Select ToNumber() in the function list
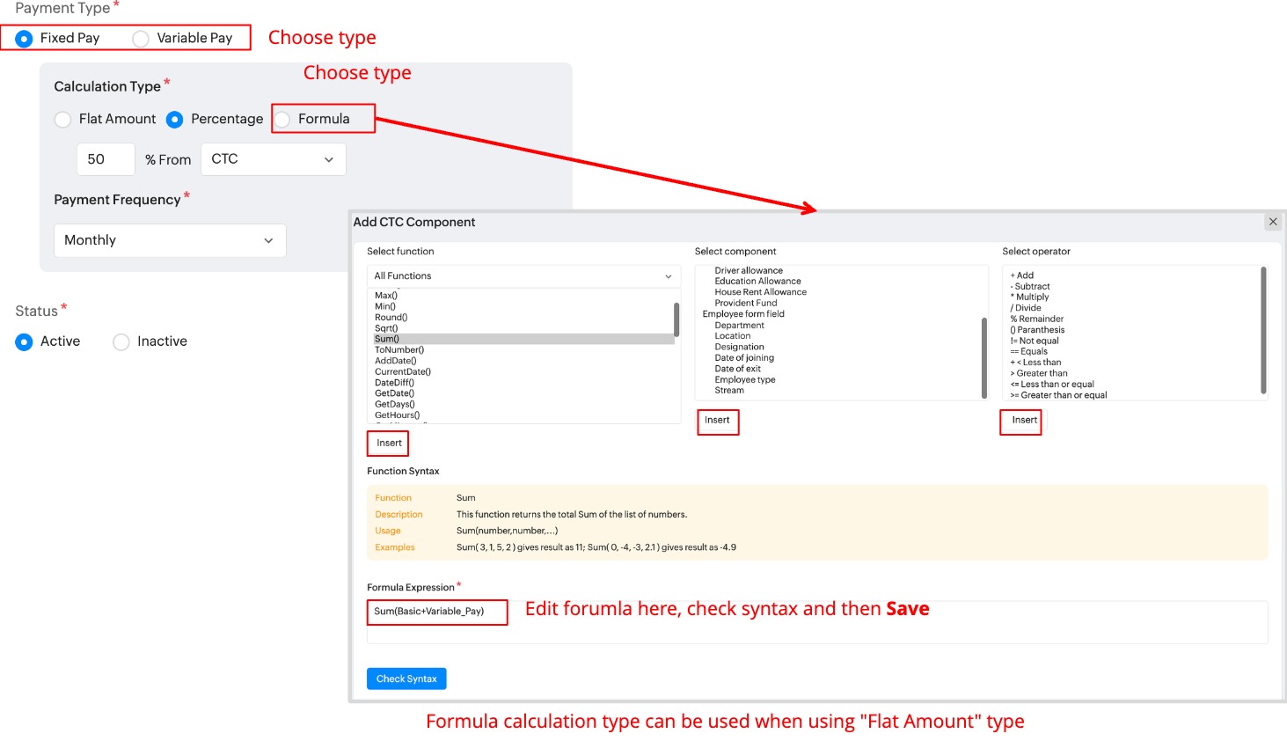 pos(399,349)
